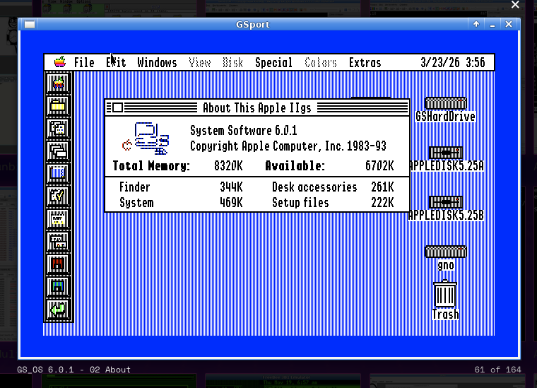Viewport: 537px width, 388px height.
Task: Click the red floppy disk icon in side toolbar
Action: pyautogui.click(x=58, y=264)
